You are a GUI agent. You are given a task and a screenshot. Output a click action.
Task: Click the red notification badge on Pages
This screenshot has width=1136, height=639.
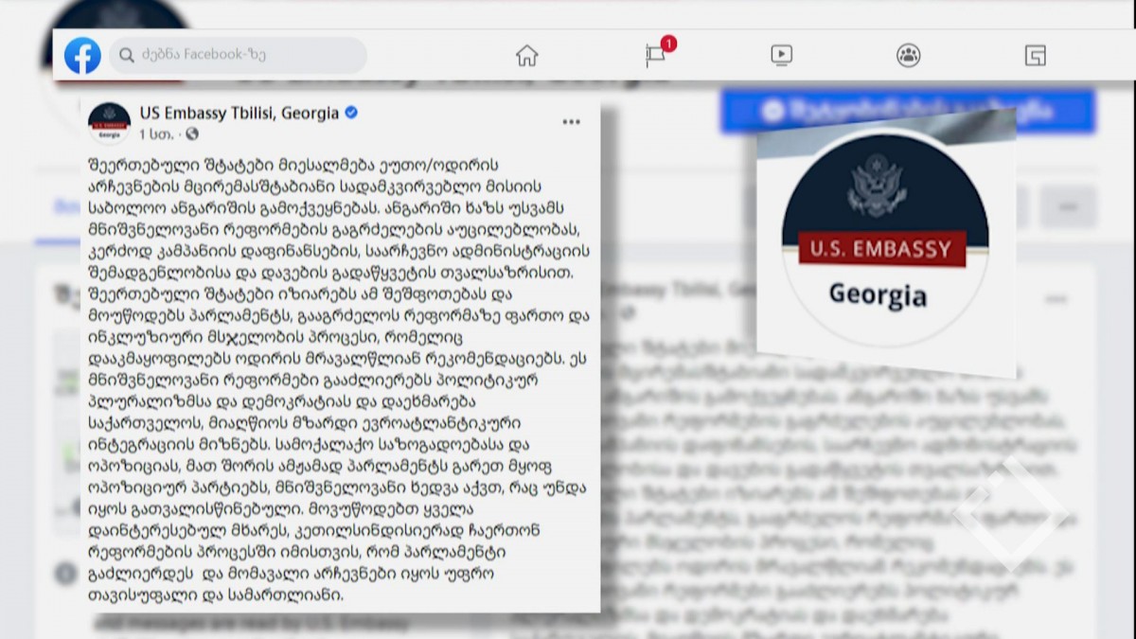click(x=668, y=44)
